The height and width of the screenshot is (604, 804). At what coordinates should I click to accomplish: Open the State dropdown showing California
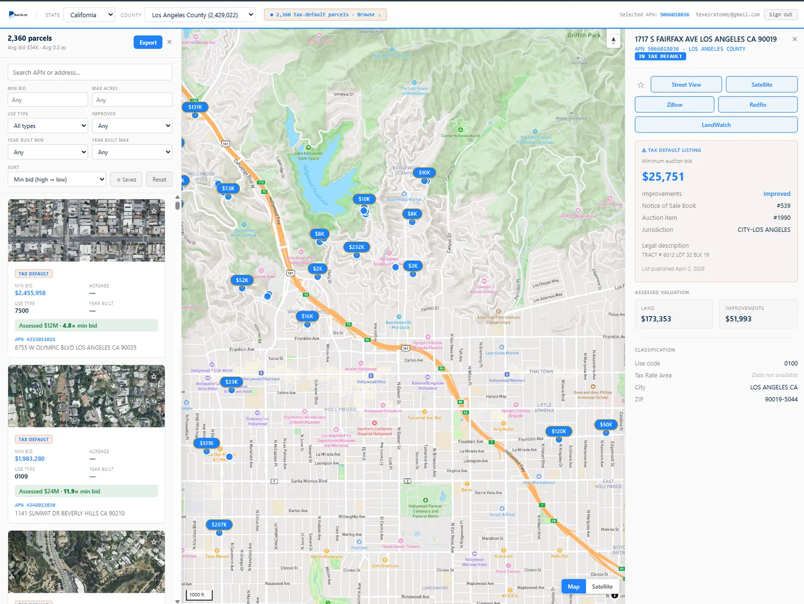(89, 15)
